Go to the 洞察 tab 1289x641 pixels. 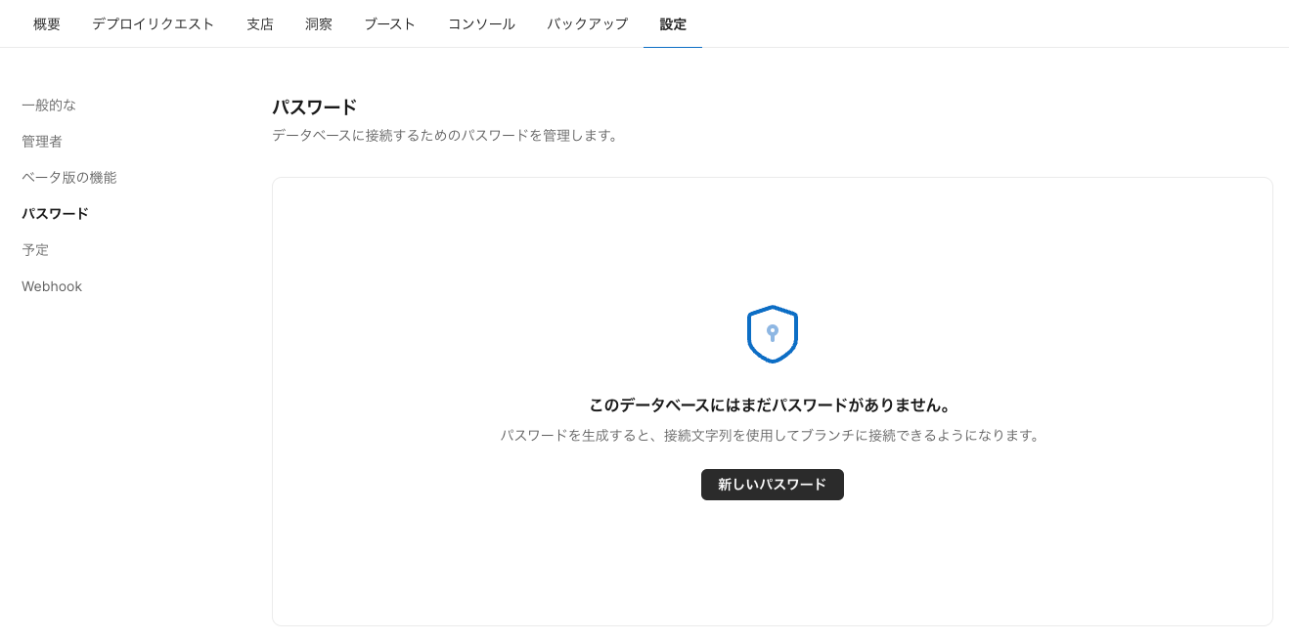click(319, 24)
